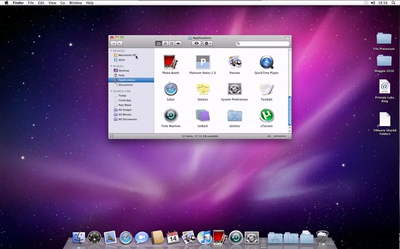
Task: Switch Finder to icon view
Action: 159,44
